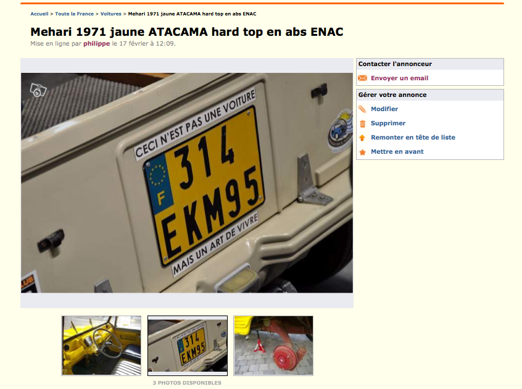This screenshot has width=522, height=389.
Task: Click the camera watermark icon on main photo
Action: point(38,90)
